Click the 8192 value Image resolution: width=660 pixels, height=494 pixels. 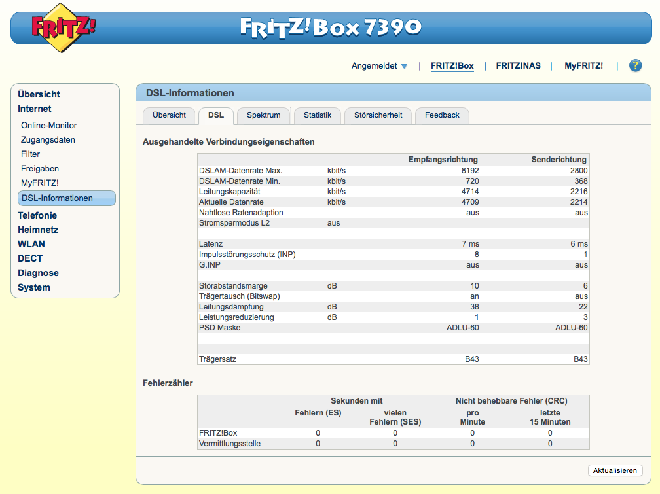pos(470,170)
